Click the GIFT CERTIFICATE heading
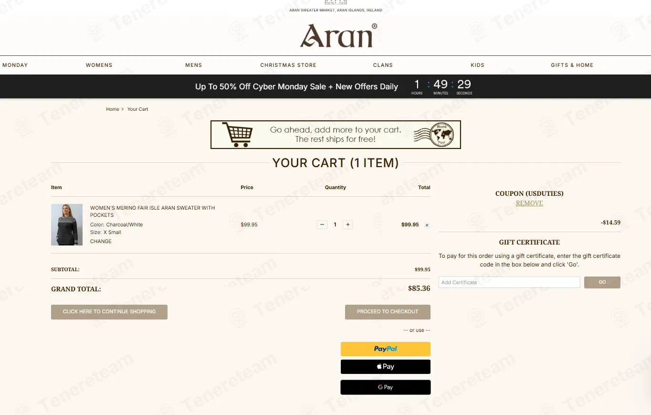Viewport: 651px width, 415px height. pos(529,242)
